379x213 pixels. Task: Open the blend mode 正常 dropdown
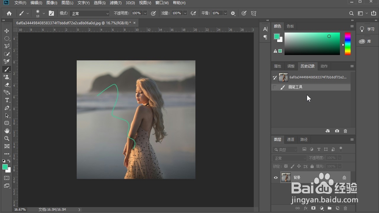[89, 13]
